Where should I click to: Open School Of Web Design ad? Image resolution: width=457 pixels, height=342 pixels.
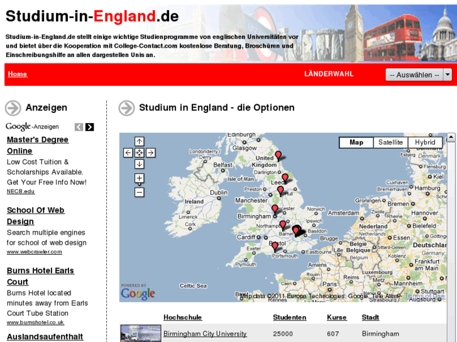36,216
